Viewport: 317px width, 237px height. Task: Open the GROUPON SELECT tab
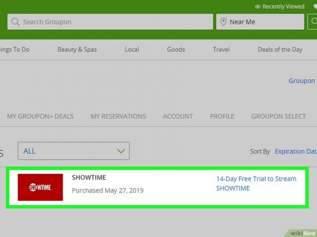click(278, 116)
